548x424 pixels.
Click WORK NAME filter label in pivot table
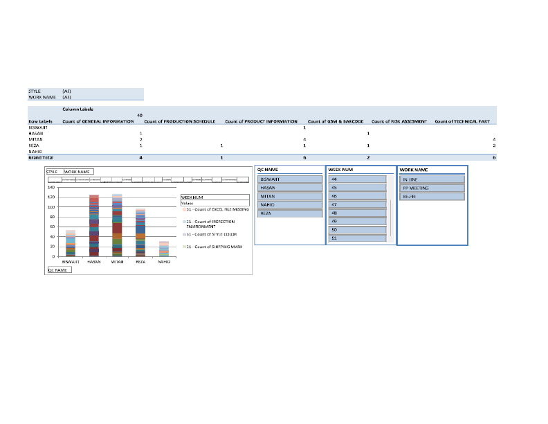(42, 97)
